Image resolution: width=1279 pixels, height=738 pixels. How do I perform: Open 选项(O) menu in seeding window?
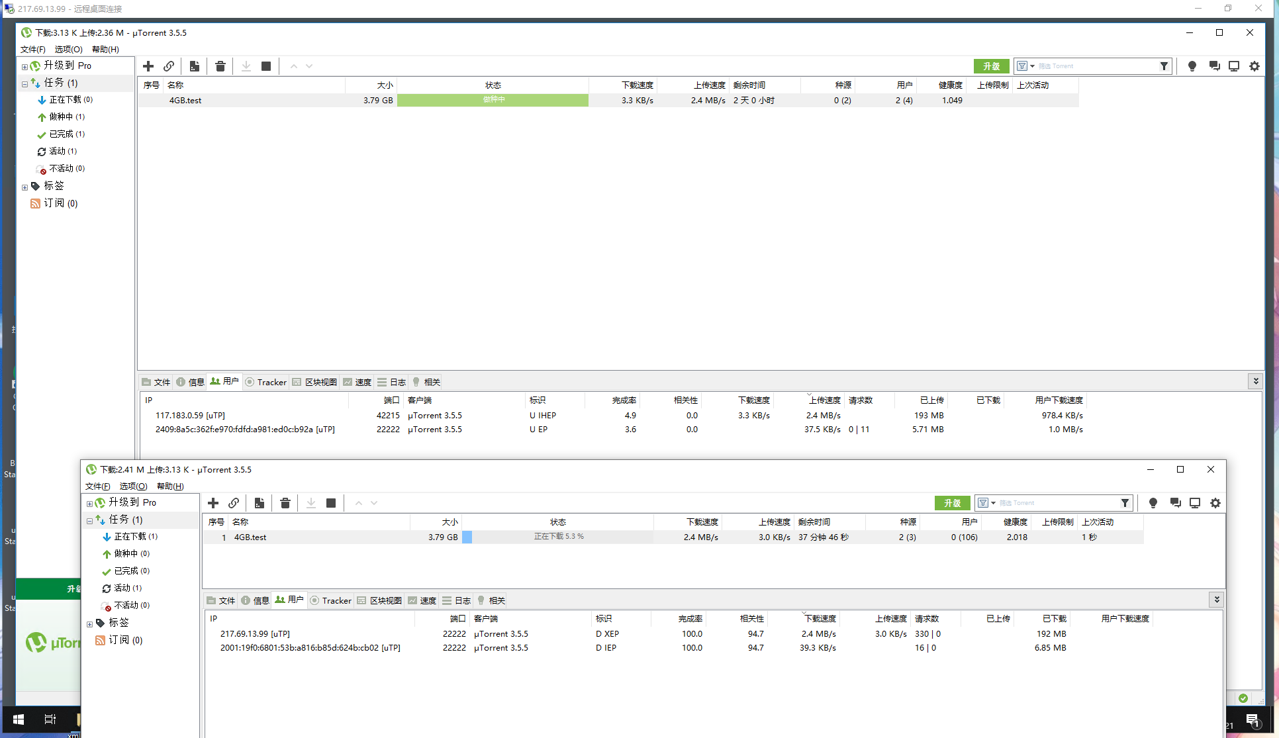[68, 50]
